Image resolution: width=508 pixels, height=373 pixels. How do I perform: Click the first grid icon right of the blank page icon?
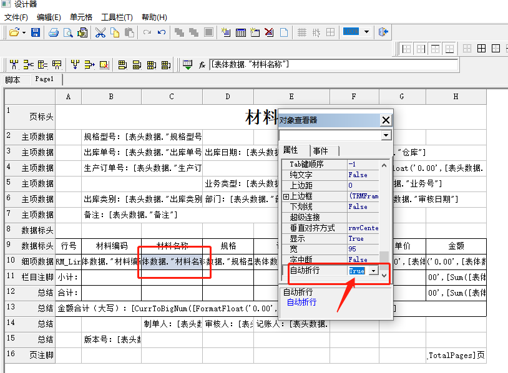[302, 32]
